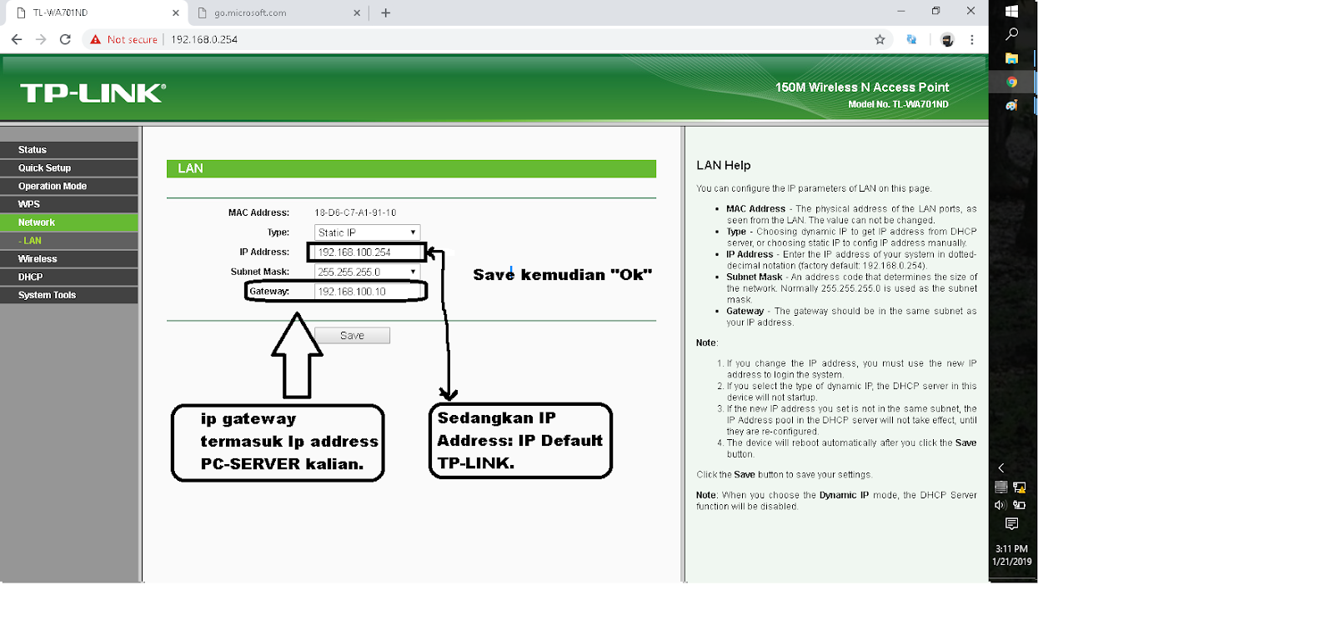Open the Type Static IP dropdown
The image size is (1334, 630).
pos(367,232)
